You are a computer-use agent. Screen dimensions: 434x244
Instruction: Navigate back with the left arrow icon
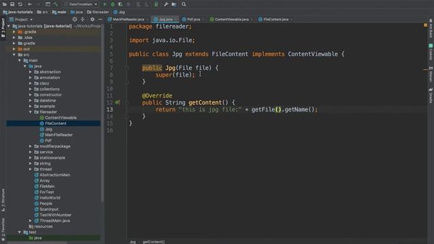tap(30, 4)
